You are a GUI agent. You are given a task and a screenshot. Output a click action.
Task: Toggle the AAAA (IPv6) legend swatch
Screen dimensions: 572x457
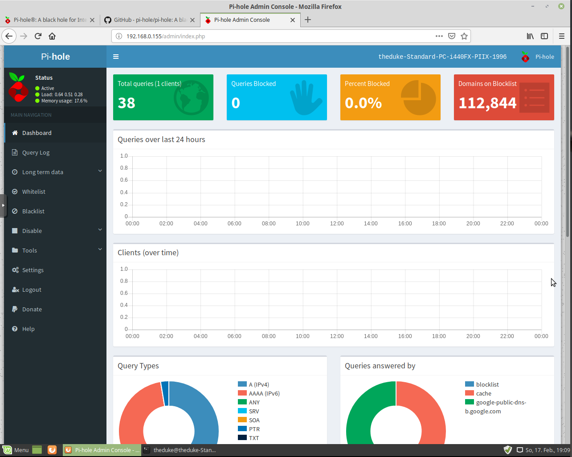[242, 393]
